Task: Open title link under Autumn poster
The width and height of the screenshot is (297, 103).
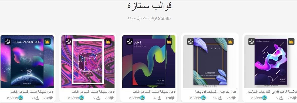Action: click(x=216, y=91)
